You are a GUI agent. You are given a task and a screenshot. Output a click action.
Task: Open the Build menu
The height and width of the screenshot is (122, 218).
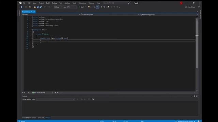[x=48, y=3]
